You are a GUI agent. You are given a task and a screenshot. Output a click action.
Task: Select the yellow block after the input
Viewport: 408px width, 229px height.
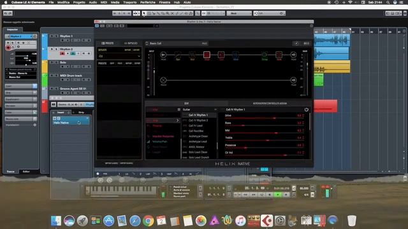[178, 55]
